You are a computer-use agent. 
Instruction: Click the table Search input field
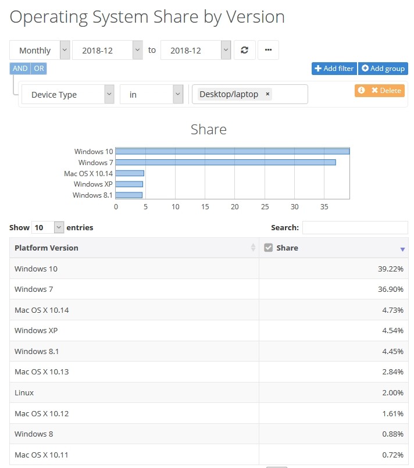355,227
